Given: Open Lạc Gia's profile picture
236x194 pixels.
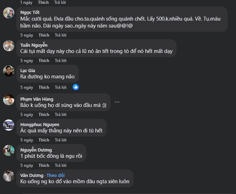Looking at the screenshot, I should [x=9, y=71].
